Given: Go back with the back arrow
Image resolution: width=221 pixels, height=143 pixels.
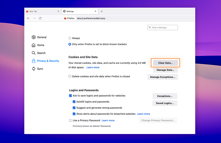Looking at the screenshot, I should coord(28,18).
